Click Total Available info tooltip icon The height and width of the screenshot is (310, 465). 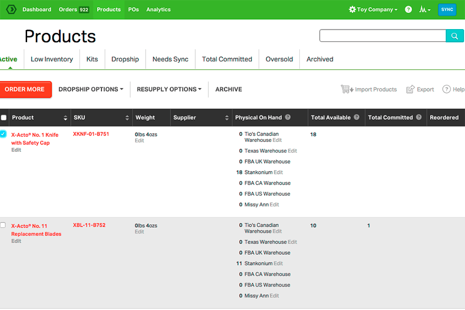click(x=356, y=117)
